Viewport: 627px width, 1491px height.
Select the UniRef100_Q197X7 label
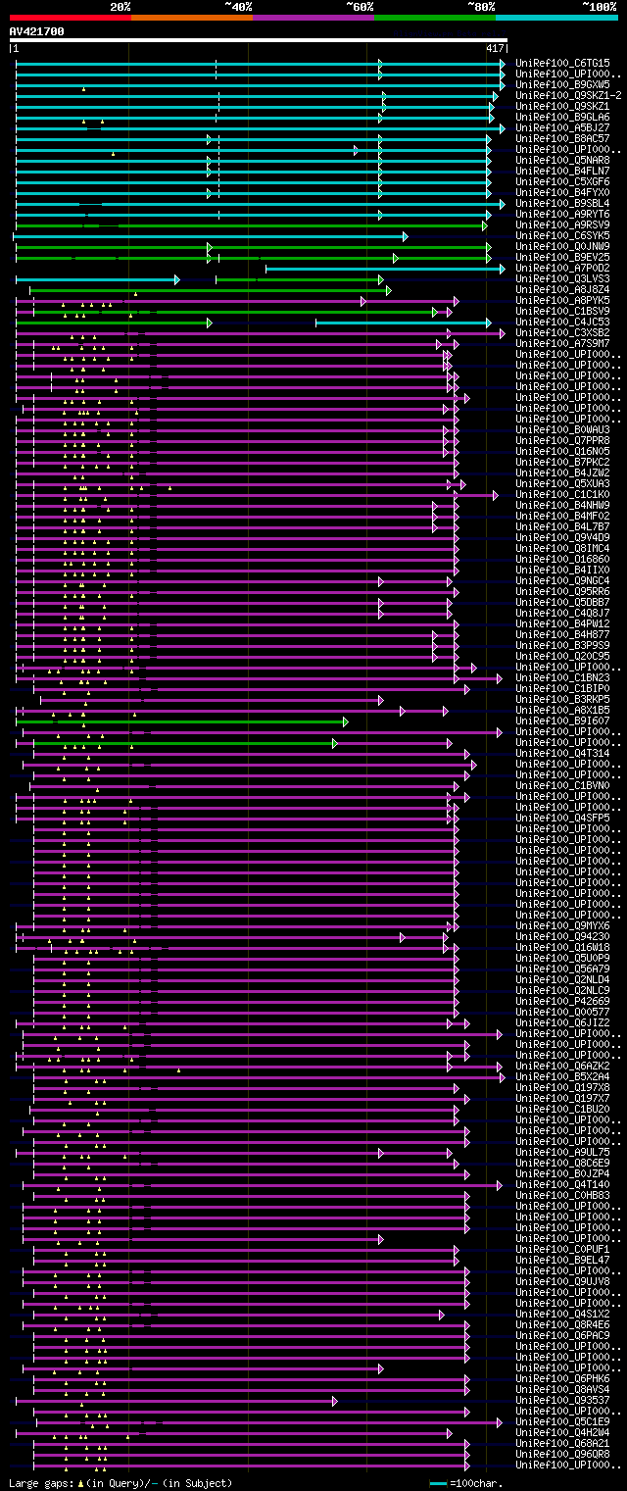coord(561,1098)
